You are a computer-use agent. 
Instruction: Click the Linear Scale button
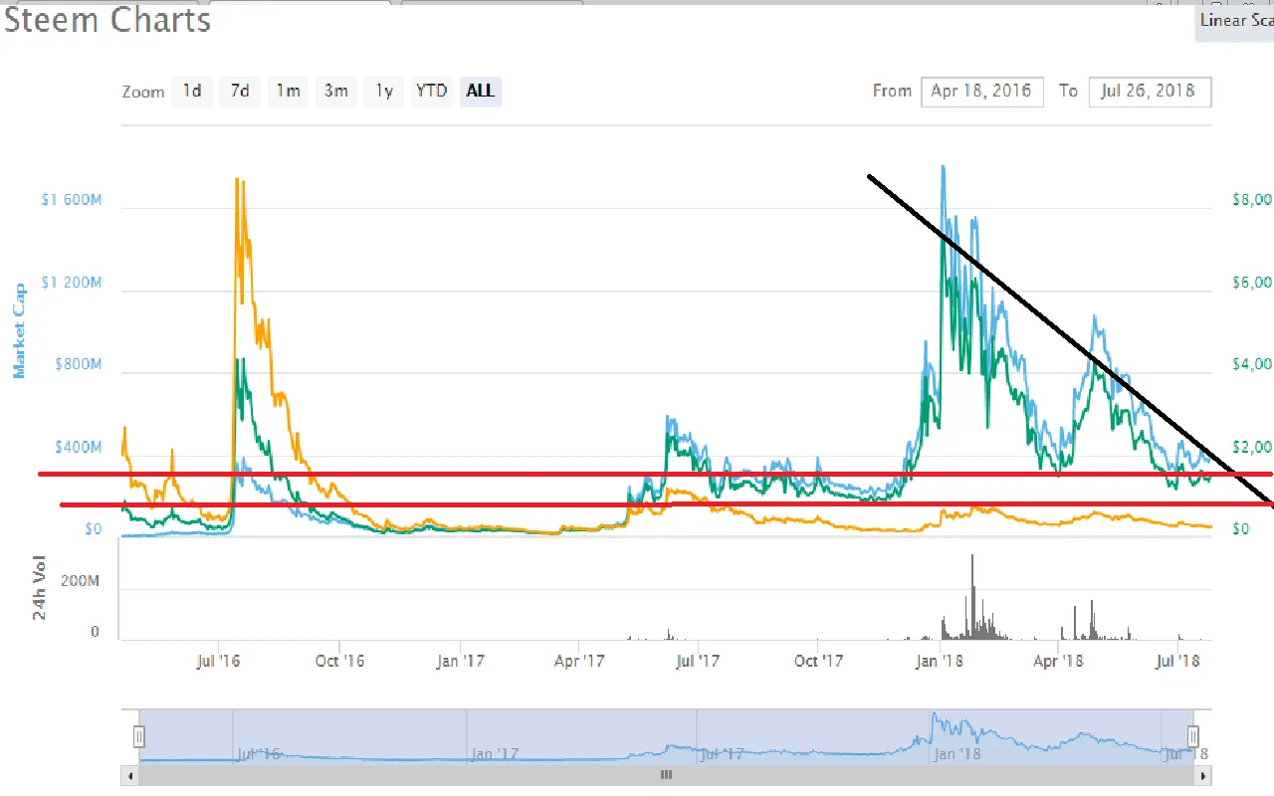(x=1235, y=21)
